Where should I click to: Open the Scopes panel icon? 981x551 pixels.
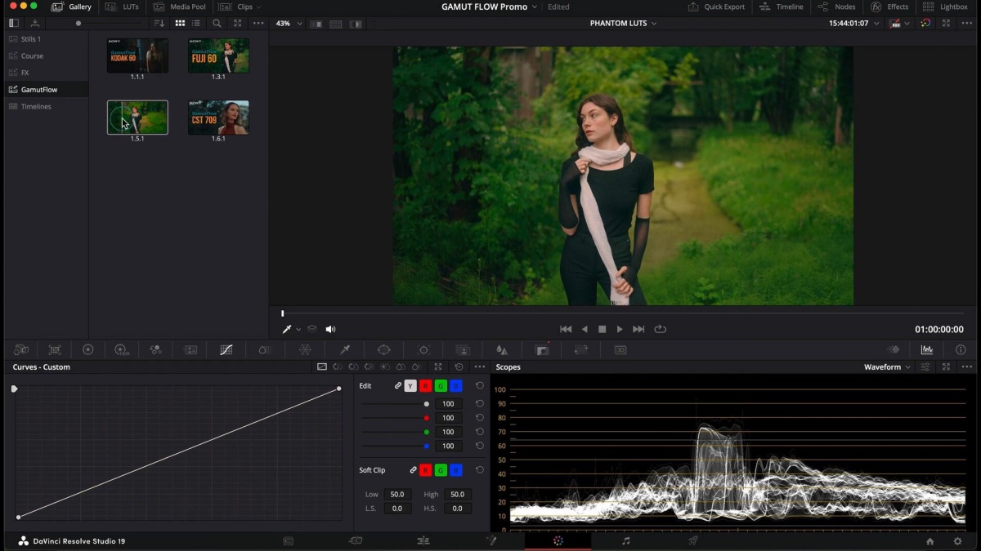pyautogui.click(x=926, y=349)
